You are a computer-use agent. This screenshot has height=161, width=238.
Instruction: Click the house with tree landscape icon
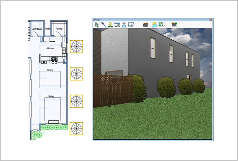[174, 24]
